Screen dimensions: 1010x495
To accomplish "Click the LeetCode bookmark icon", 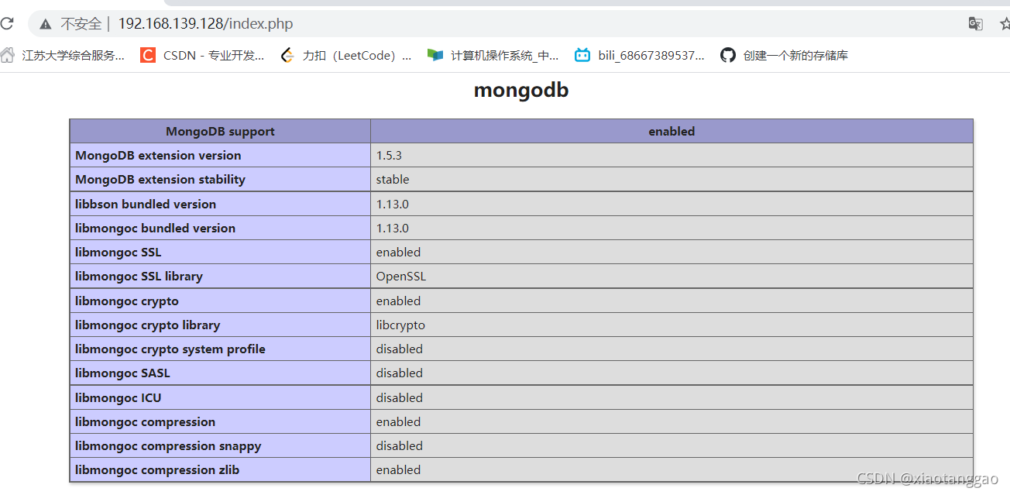I will click(x=287, y=55).
